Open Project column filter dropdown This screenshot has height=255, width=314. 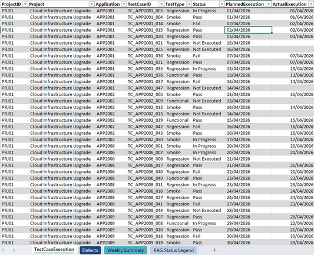click(x=91, y=4)
